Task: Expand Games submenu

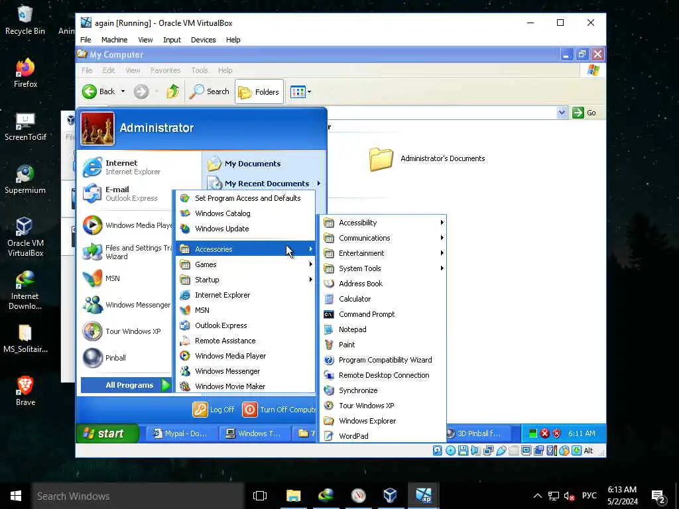Action: point(245,264)
